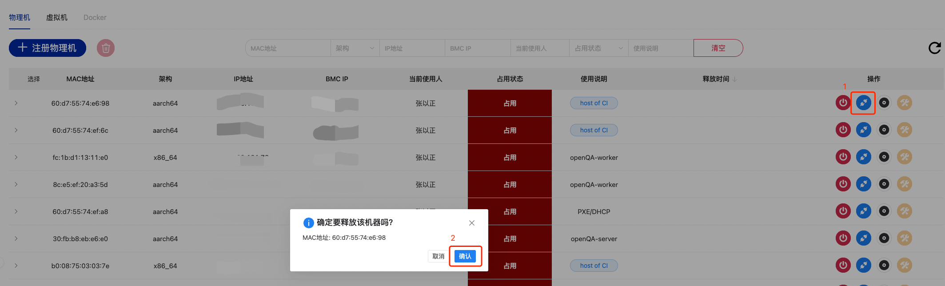Viewport: 945px width, 286px height.
Task: Switch to the 虚拟机 tab
Action: (57, 17)
